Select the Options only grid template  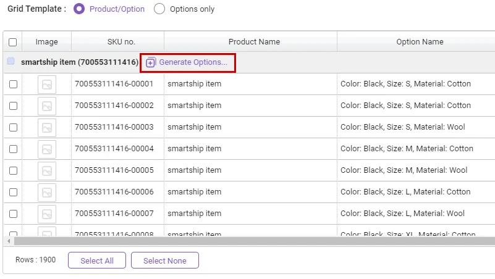coord(159,9)
